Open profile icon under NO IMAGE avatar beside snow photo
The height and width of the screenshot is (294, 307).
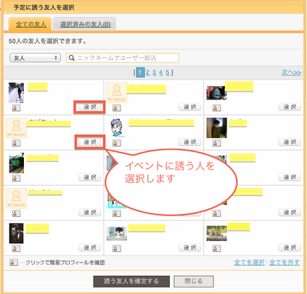(x=117, y=107)
